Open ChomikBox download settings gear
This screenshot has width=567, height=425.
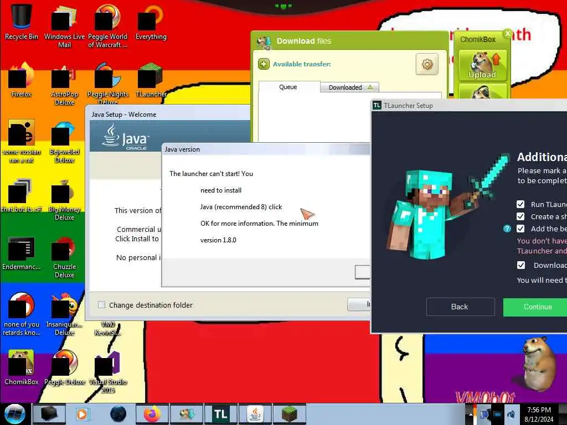pos(427,64)
